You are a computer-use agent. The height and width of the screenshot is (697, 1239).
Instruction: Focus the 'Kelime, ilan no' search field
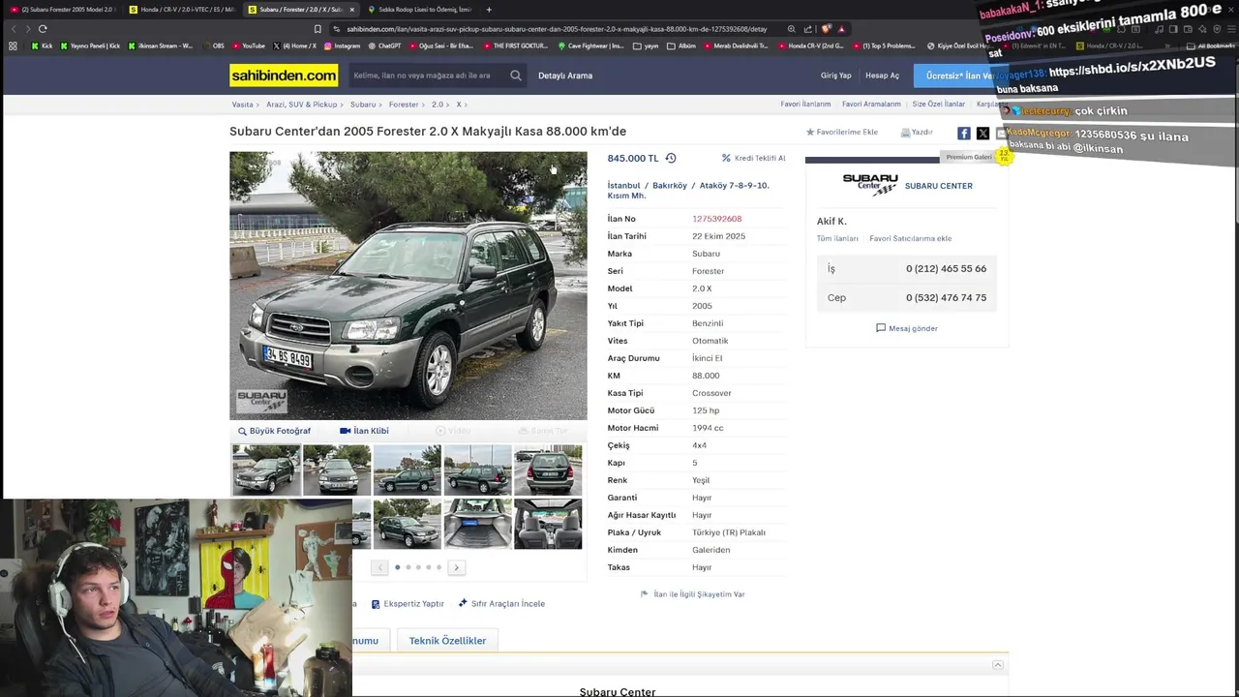click(x=427, y=76)
